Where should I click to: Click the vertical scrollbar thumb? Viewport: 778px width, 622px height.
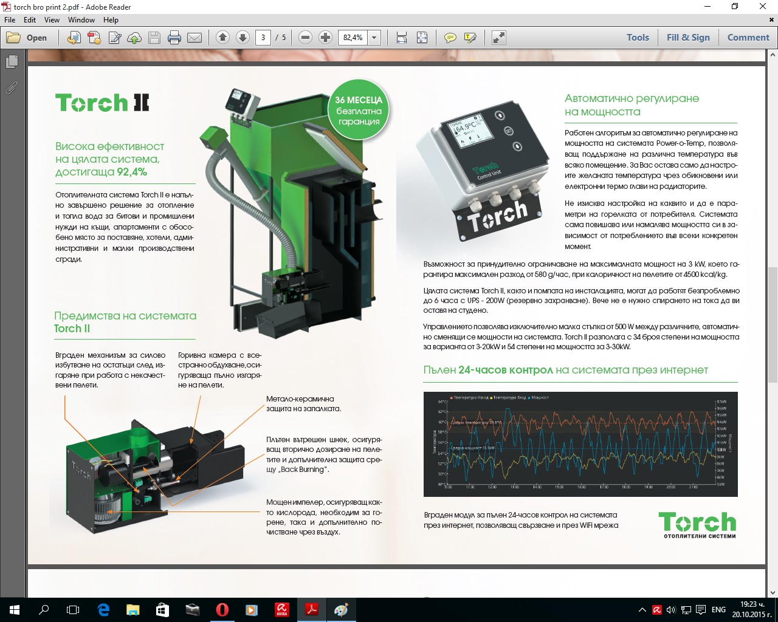[773, 325]
